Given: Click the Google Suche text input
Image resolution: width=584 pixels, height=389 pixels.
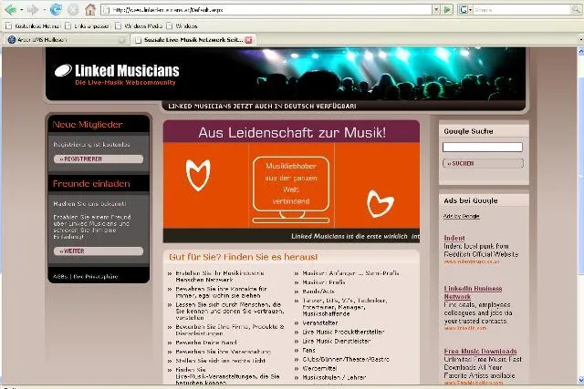Looking at the screenshot, I should click(483, 147).
